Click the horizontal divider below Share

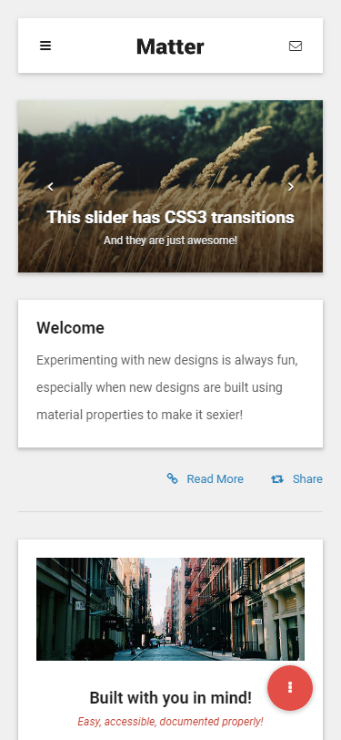[171, 511]
